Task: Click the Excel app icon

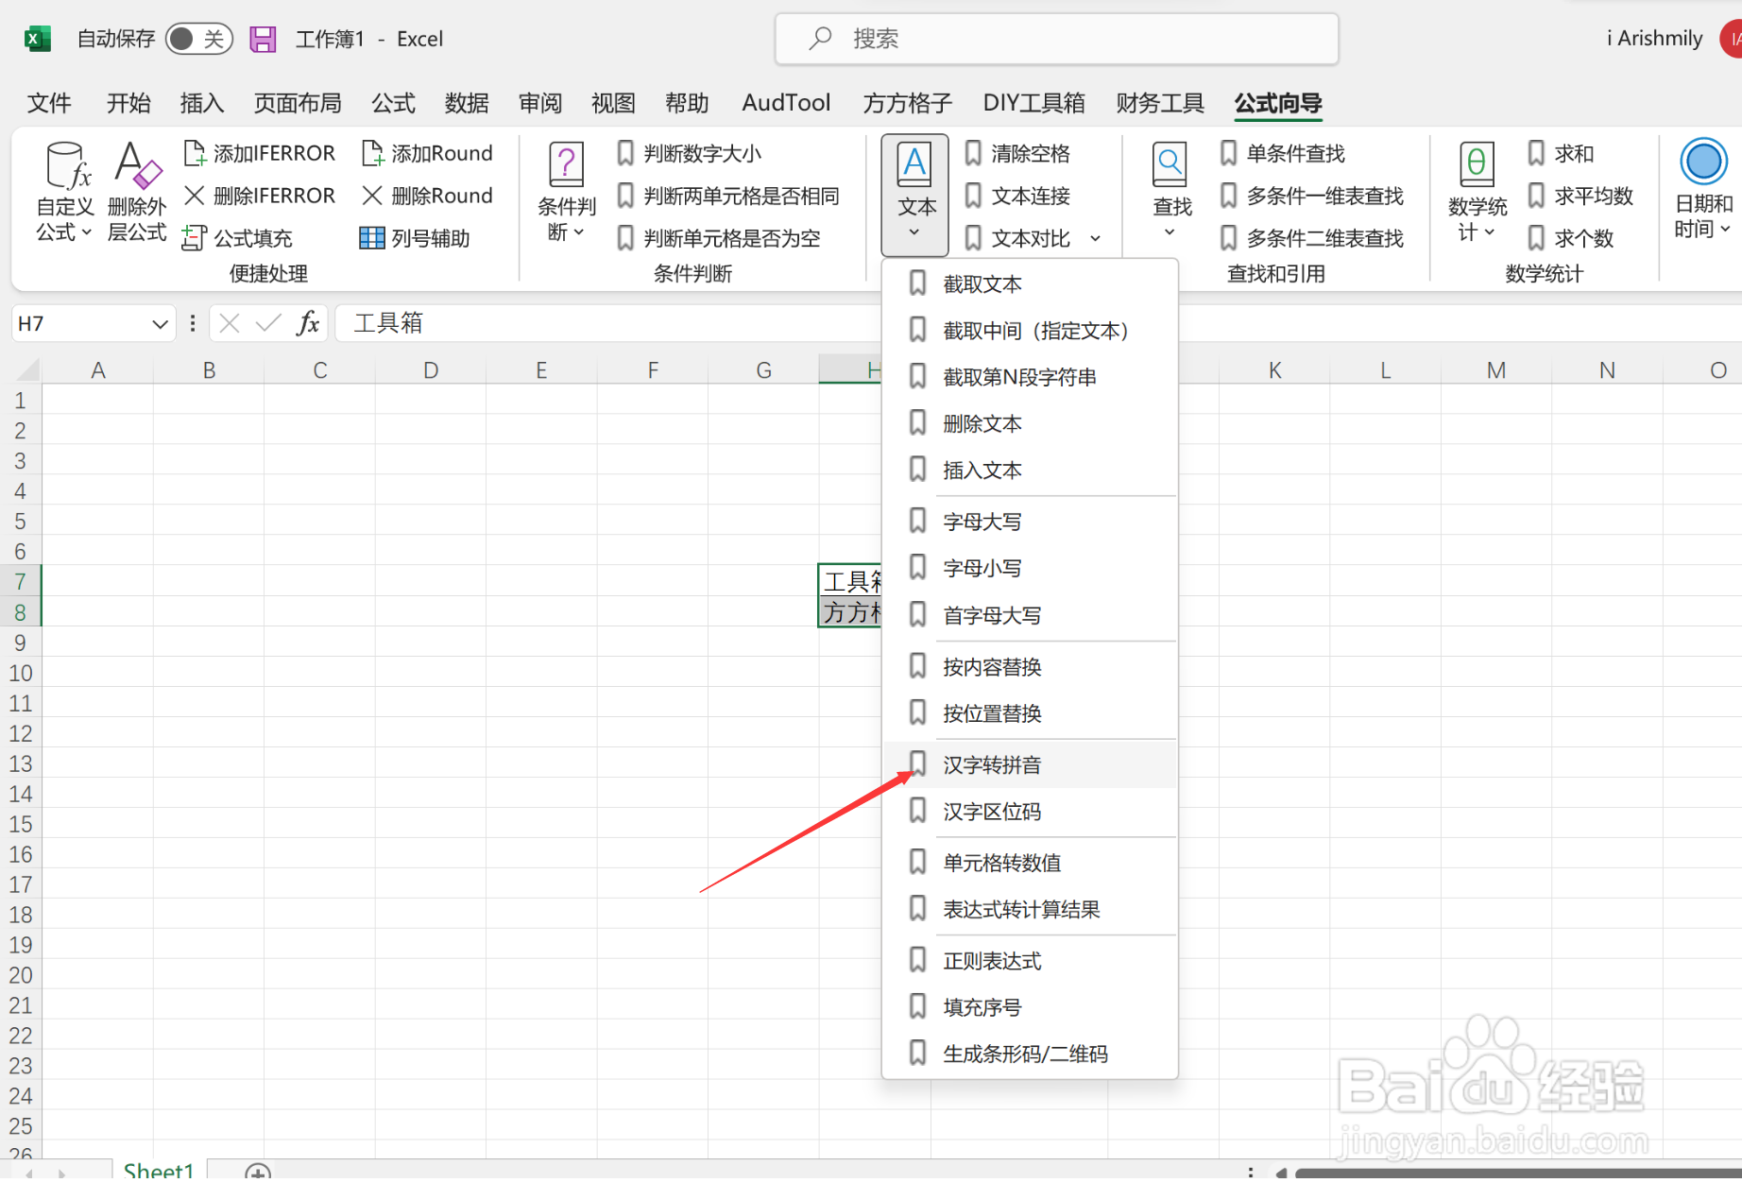Action: pos(36,39)
